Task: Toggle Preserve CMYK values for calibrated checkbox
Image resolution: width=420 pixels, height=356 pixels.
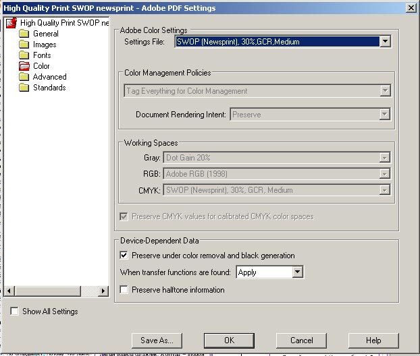Action: [x=124, y=216]
